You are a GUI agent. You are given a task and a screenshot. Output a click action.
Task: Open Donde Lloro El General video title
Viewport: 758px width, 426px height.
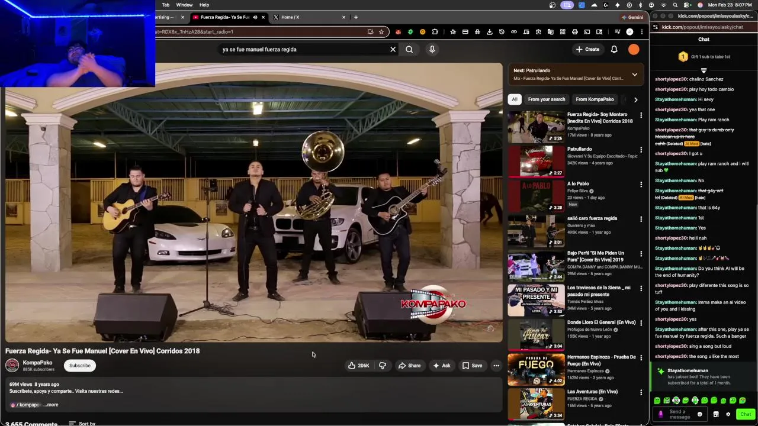[601, 322]
